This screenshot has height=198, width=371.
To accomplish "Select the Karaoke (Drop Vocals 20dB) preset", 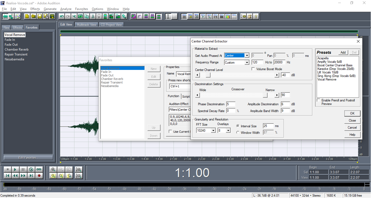I will [x=336, y=69].
